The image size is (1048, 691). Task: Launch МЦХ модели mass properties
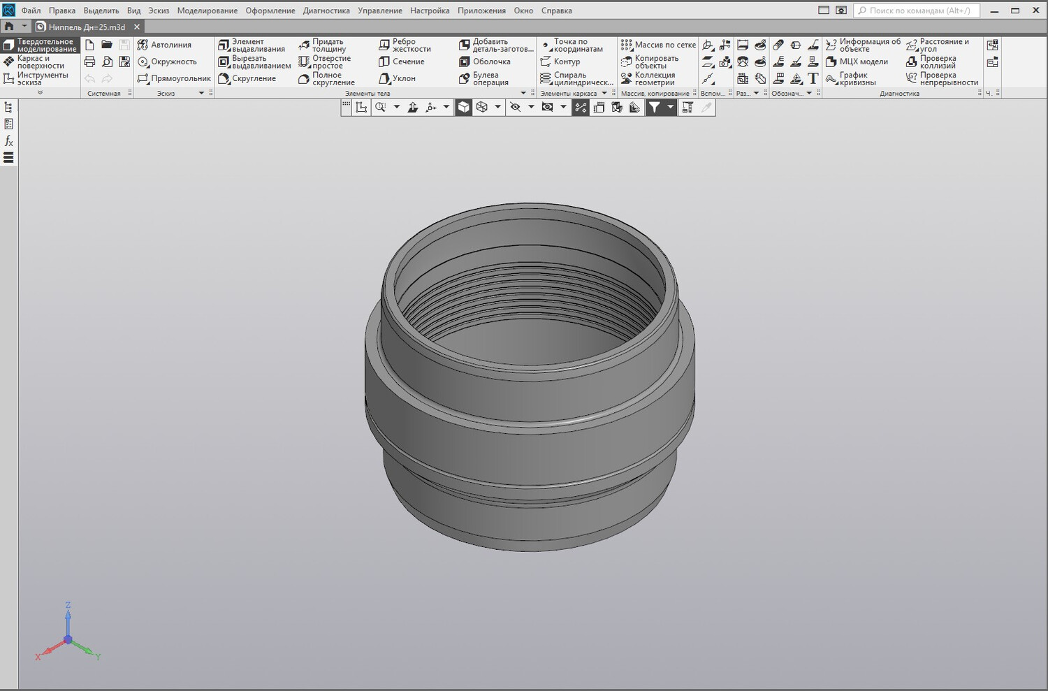pos(857,61)
